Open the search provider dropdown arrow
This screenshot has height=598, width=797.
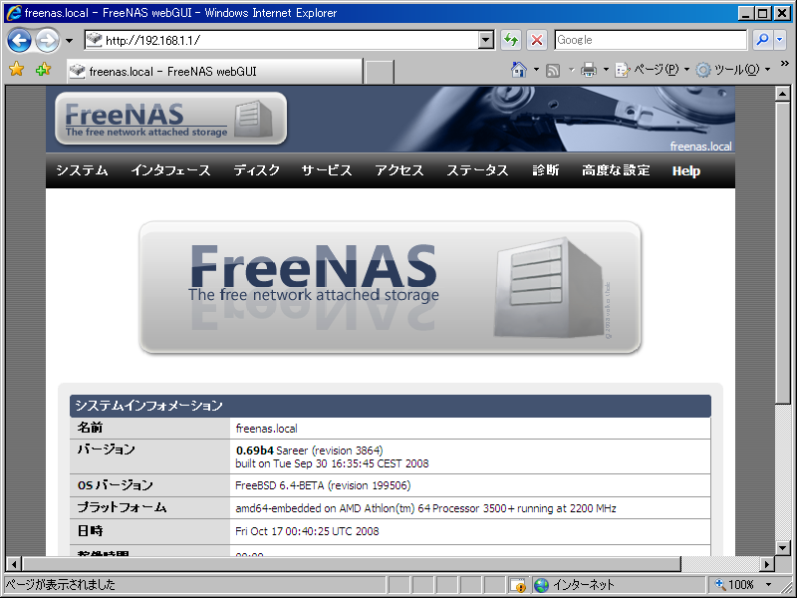pos(780,40)
